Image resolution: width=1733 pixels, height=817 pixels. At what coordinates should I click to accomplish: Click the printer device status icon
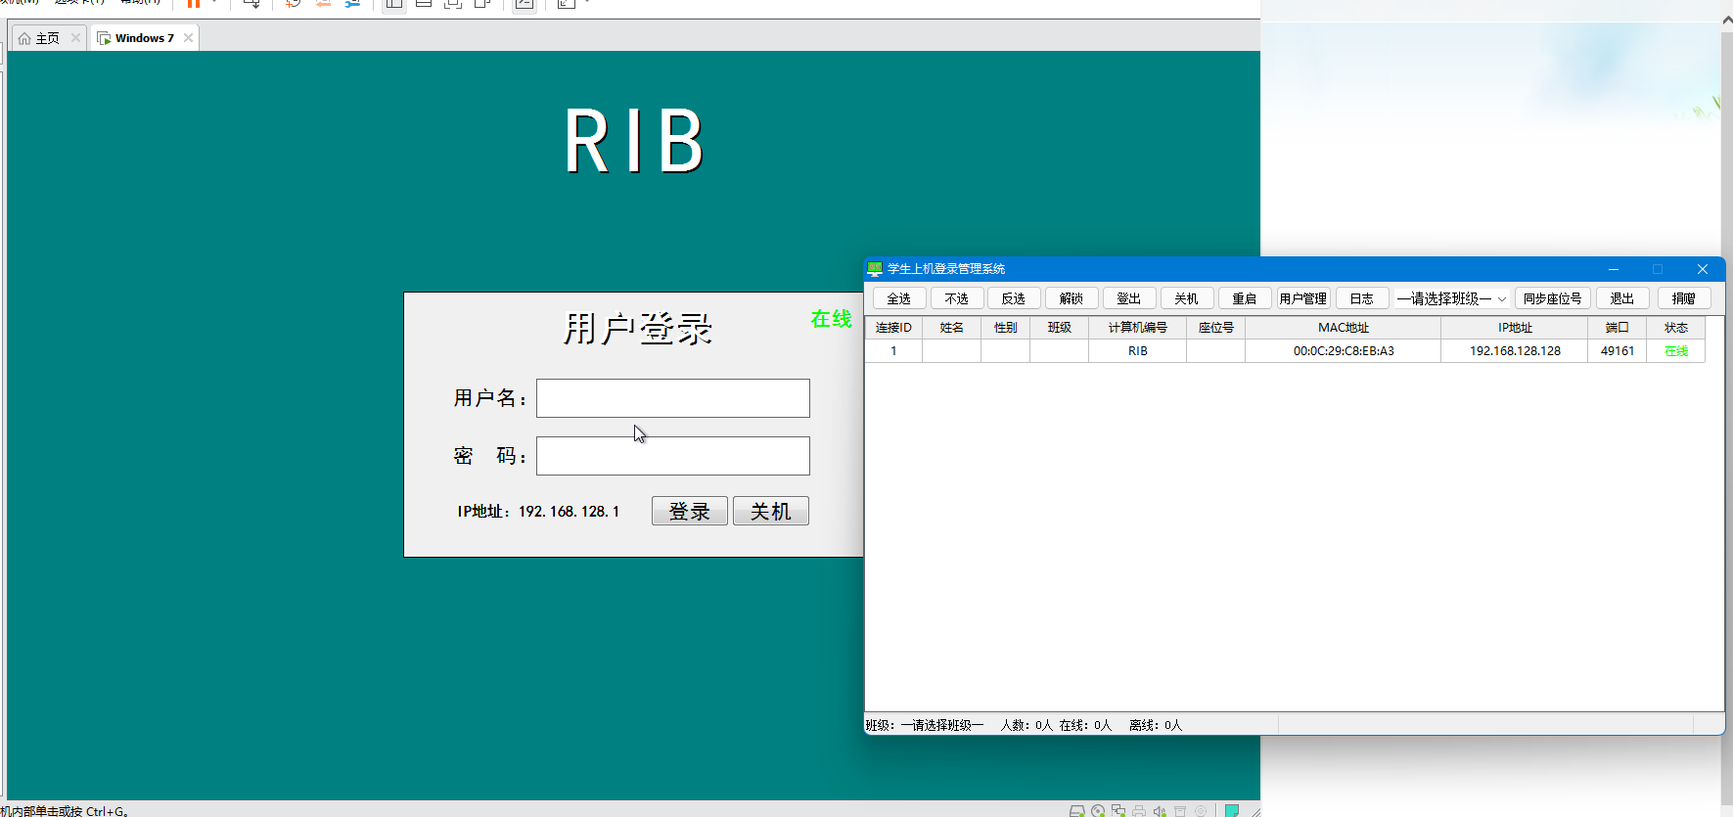point(1139,811)
